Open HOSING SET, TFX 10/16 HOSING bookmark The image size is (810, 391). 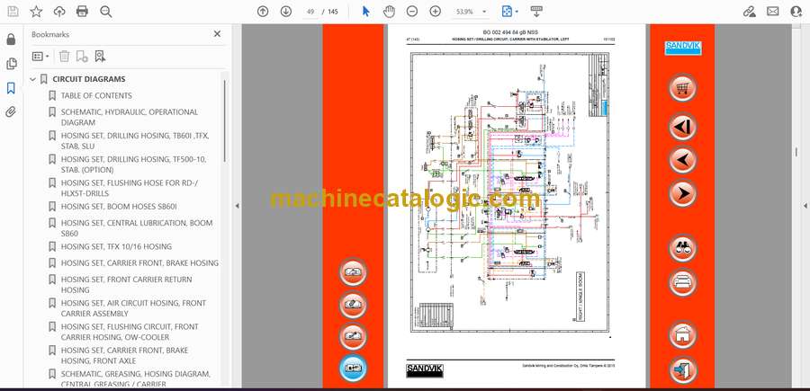point(116,246)
